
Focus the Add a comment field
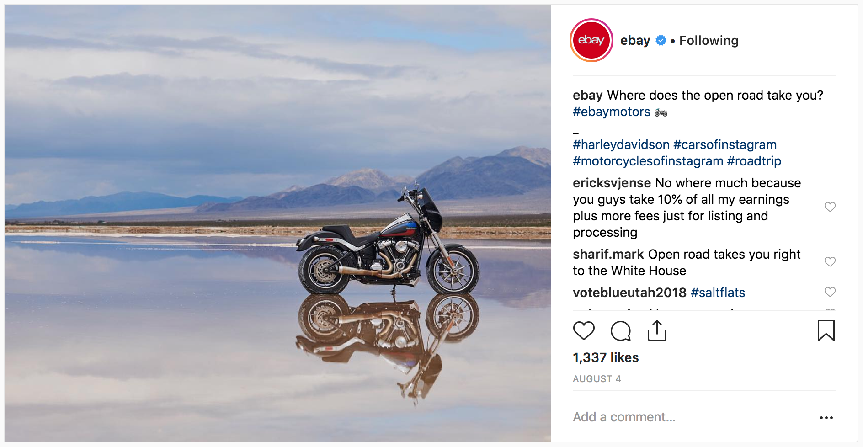[x=692, y=417]
